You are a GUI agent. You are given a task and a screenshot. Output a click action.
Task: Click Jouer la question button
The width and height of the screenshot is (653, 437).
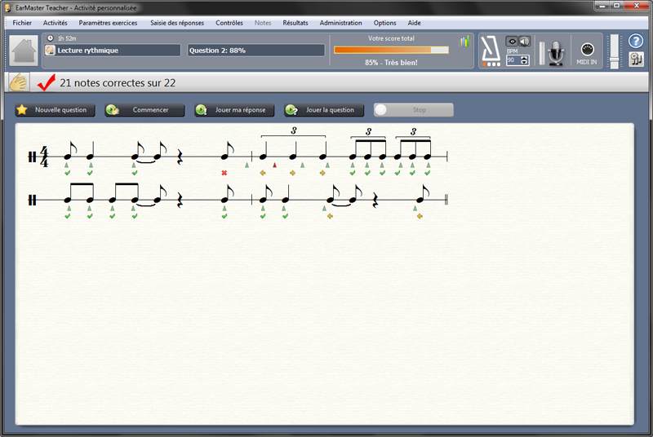[324, 110]
